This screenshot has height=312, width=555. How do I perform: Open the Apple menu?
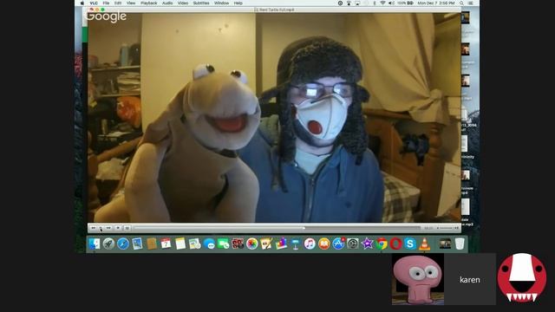(82, 3)
